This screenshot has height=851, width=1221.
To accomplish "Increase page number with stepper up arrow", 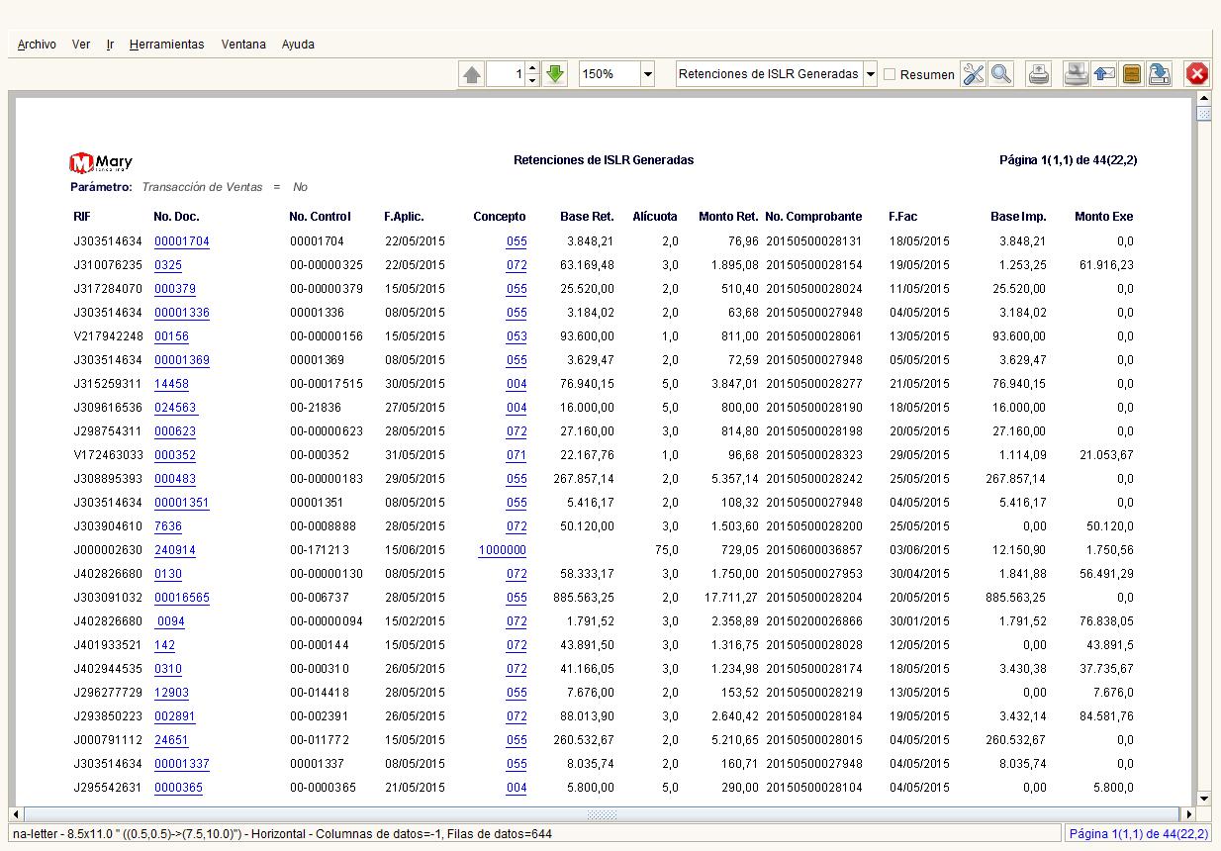I will coord(532,68).
